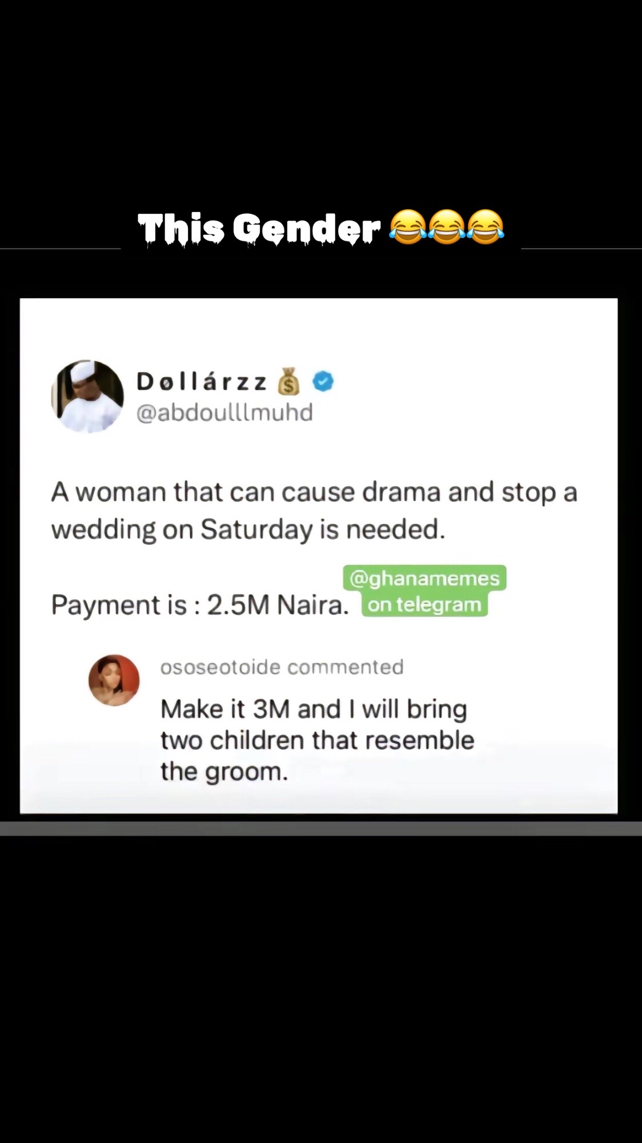Screen dimensions: 642x1143
Task: Click the "Payment is : 2.5M Naira." text
Action: coord(200,605)
